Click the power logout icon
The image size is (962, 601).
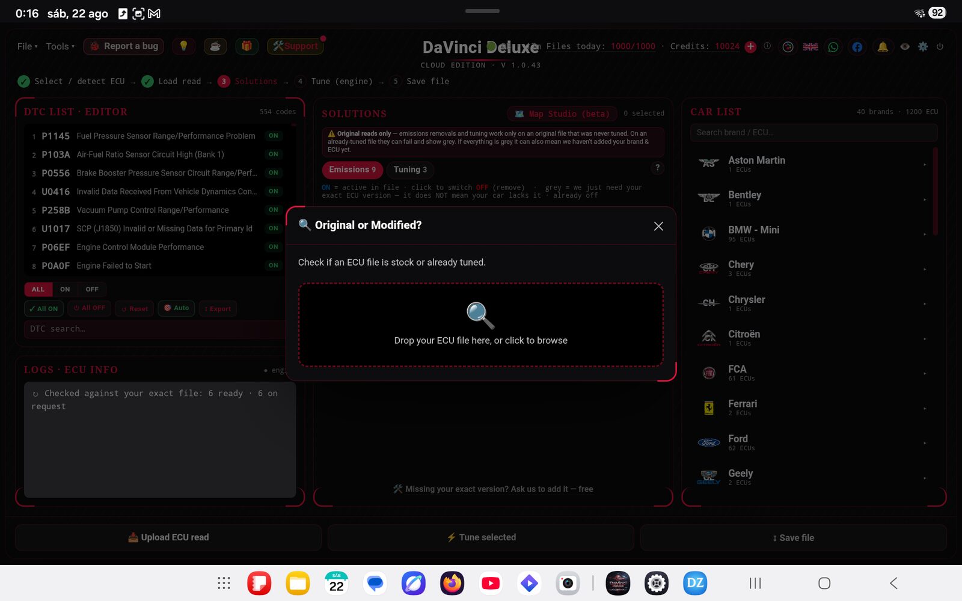pyautogui.click(x=940, y=46)
